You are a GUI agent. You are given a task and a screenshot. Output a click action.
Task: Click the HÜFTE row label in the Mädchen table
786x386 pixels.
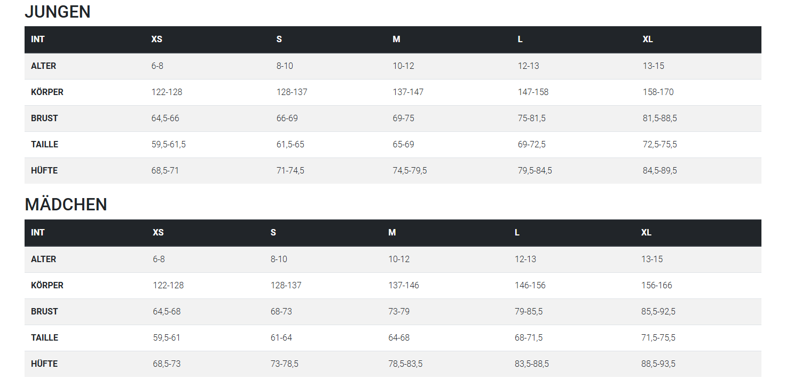click(44, 364)
